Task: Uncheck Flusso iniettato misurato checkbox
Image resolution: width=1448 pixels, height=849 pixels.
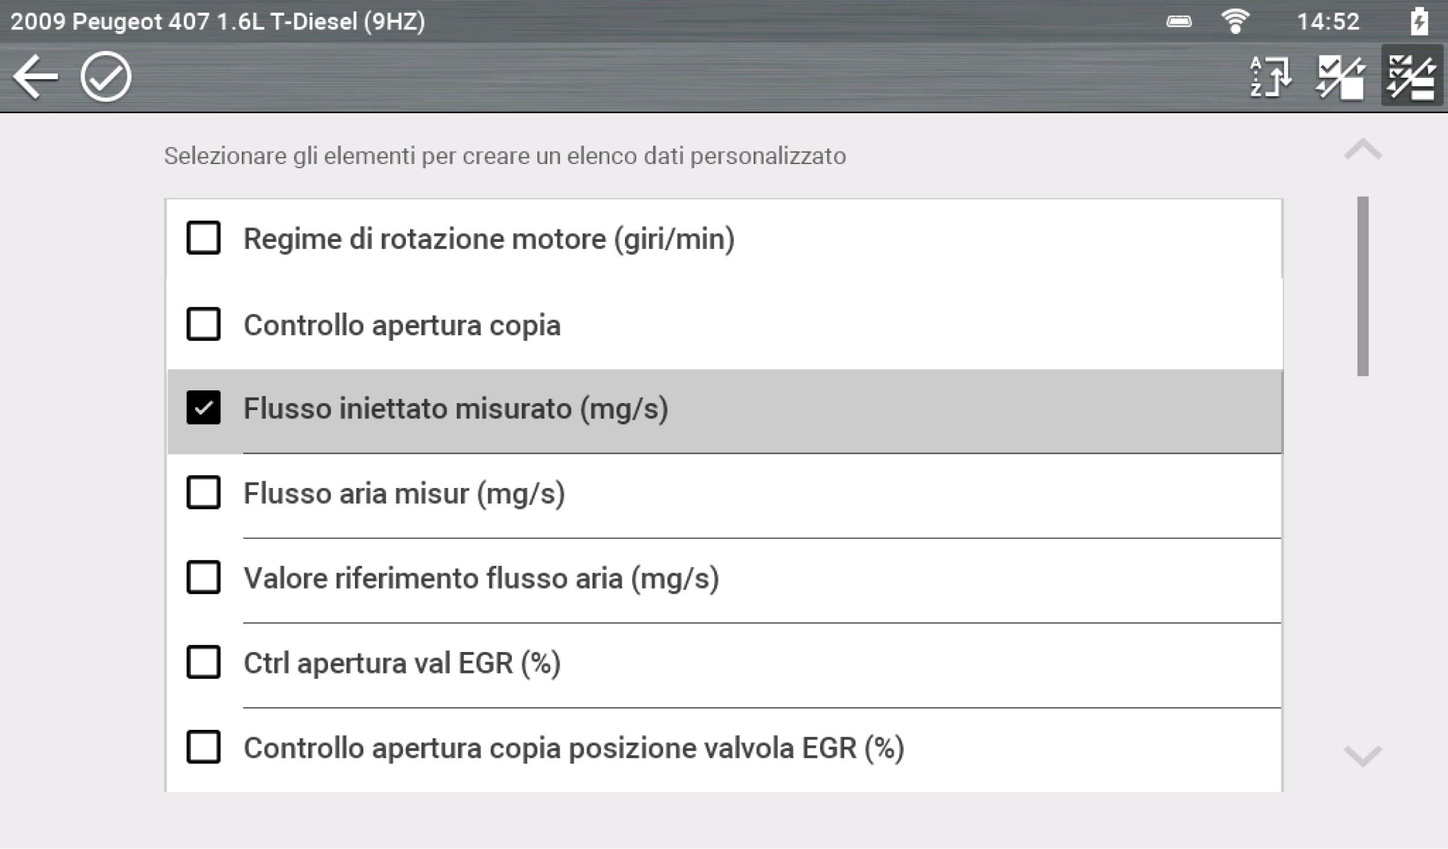Action: click(x=204, y=408)
